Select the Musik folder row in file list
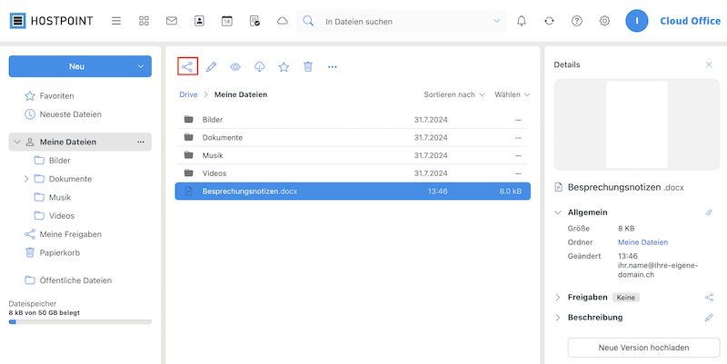Screen dimensions: 727x364 (x=353, y=155)
